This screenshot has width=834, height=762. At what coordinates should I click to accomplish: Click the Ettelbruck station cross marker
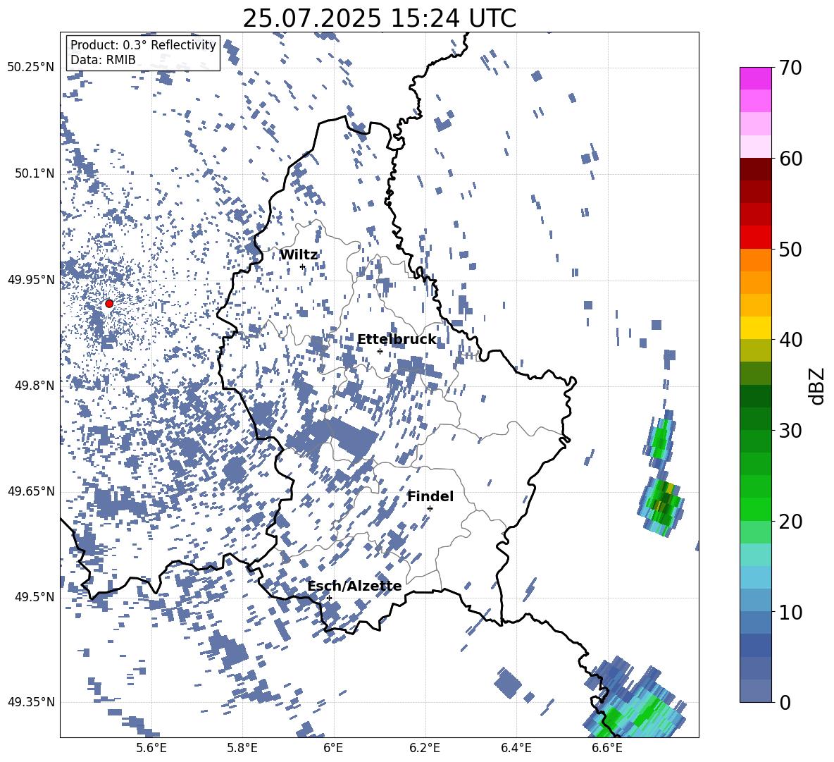pyautogui.click(x=380, y=351)
